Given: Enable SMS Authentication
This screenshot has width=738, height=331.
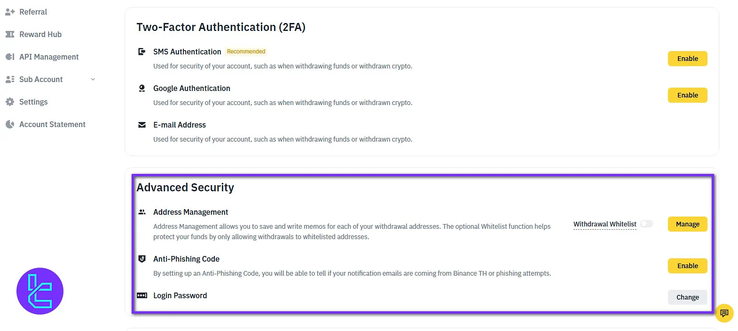Looking at the screenshot, I should pos(687,59).
